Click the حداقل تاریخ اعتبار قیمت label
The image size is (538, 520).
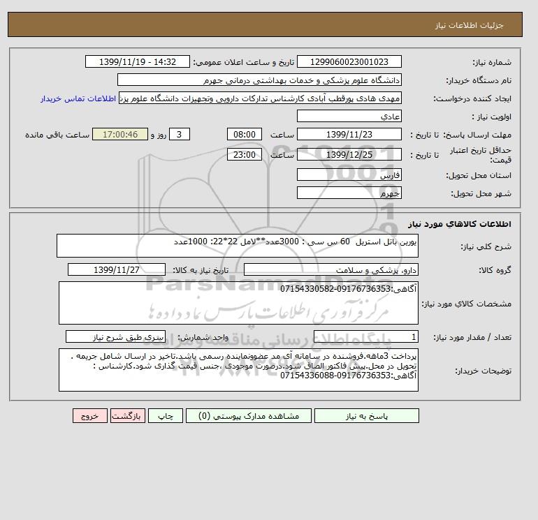pyautogui.click(x=481, y=155)
